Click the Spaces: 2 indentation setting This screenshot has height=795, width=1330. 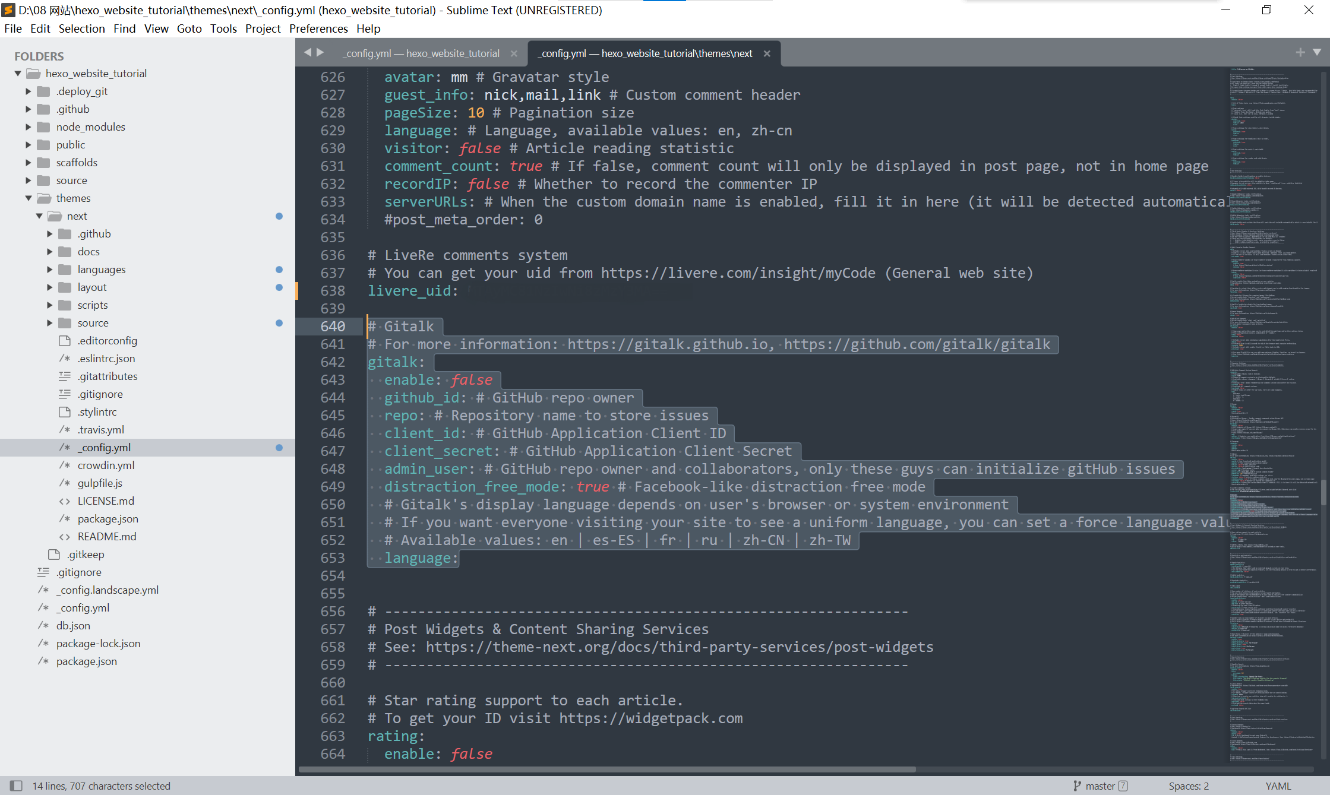1188,786
